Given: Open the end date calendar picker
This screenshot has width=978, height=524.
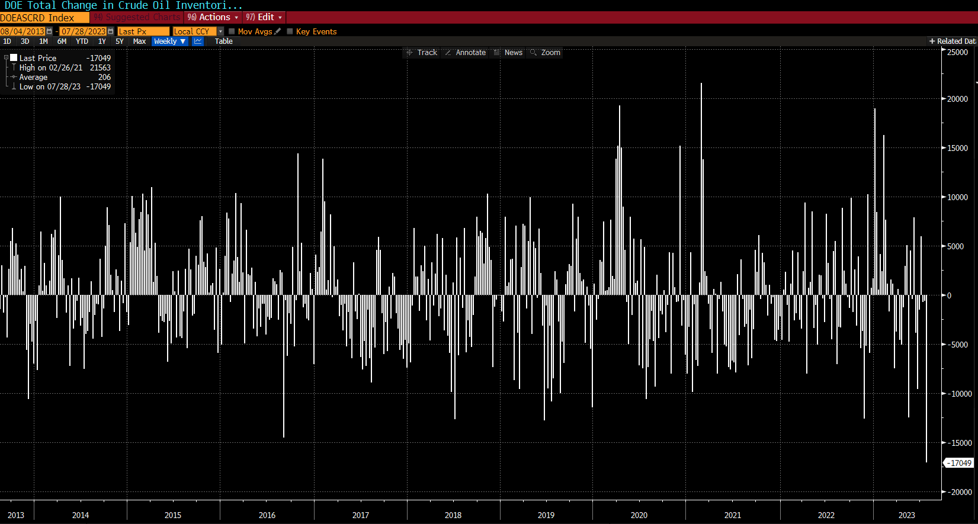Looking at the screenshot, I should (x=111, y=31).
